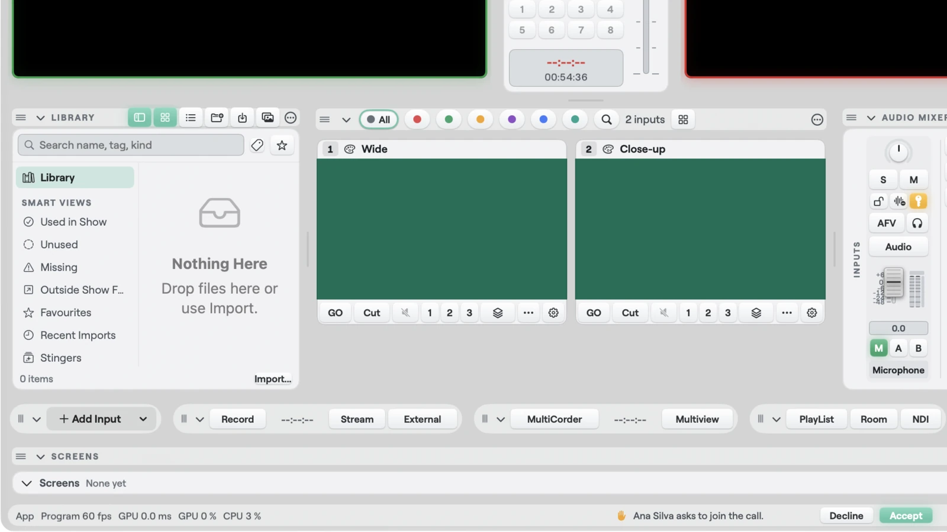Image resolution: width=947 pixels, height=532 pixels.
Task: Switch Library to list view
Action: [191, 118]
